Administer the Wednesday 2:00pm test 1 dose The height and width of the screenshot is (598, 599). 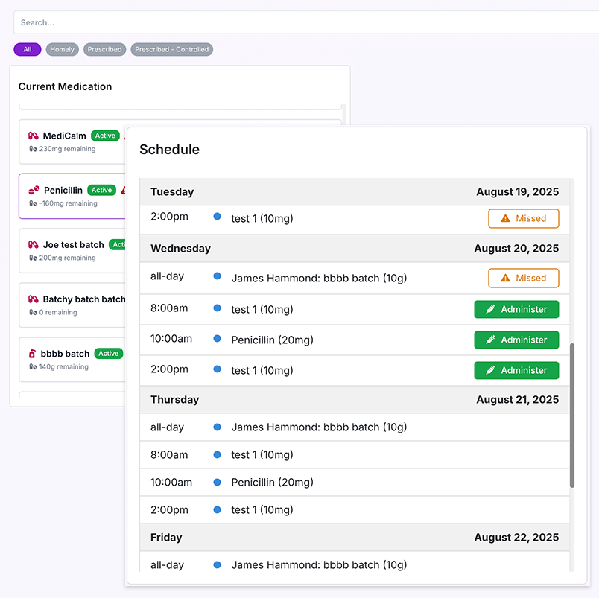point(516,370)
